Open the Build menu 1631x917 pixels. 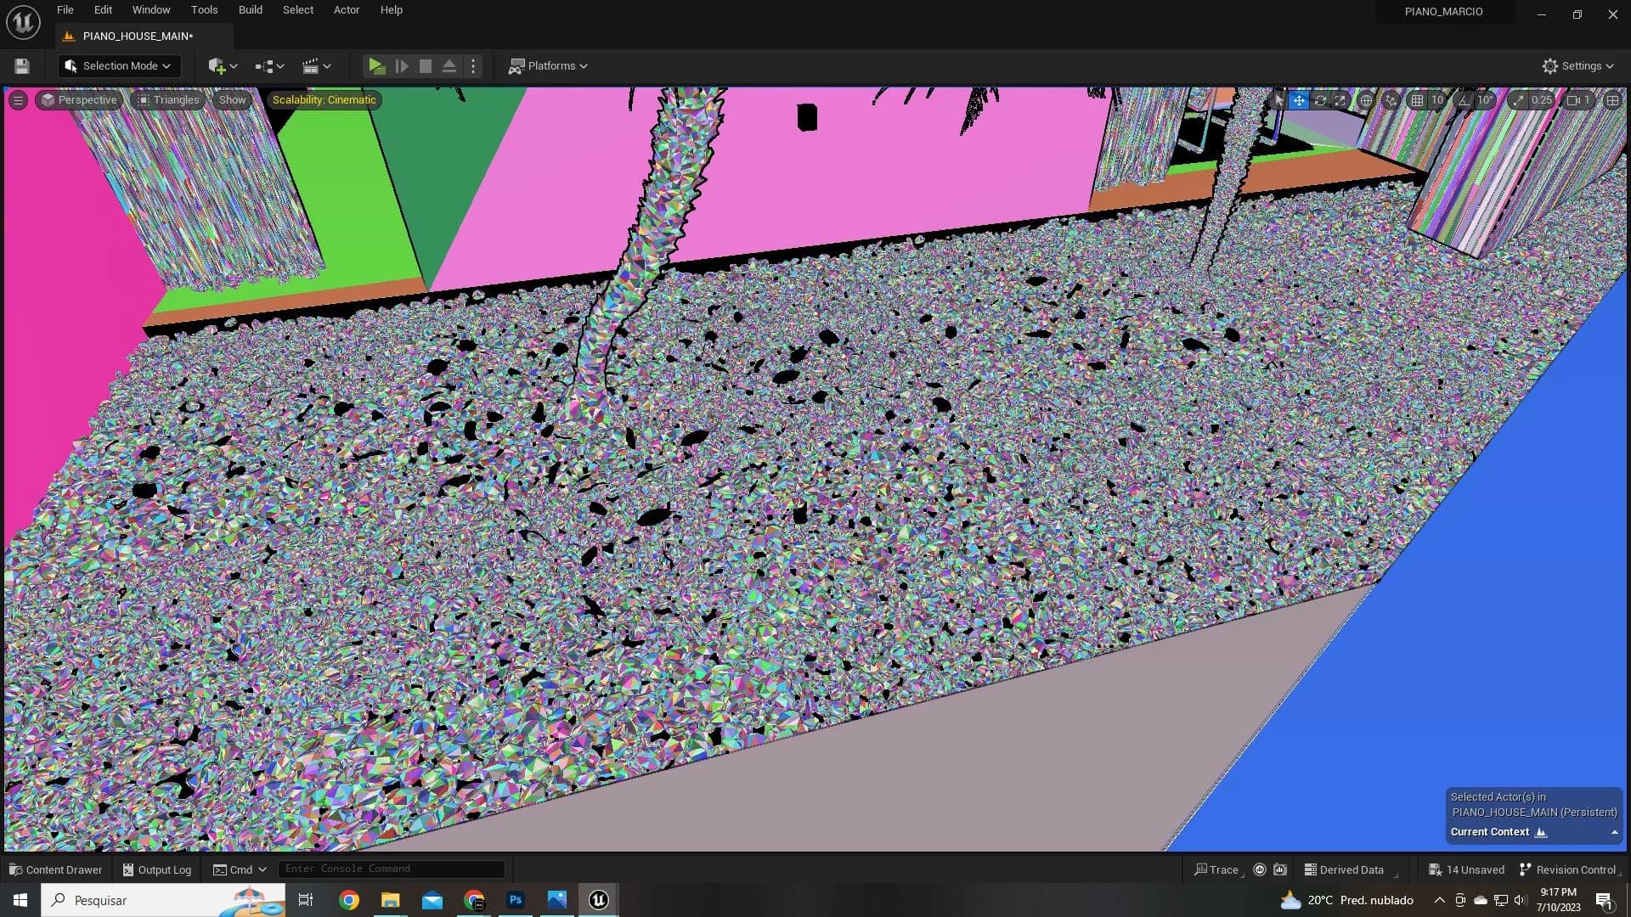[250, 10]
